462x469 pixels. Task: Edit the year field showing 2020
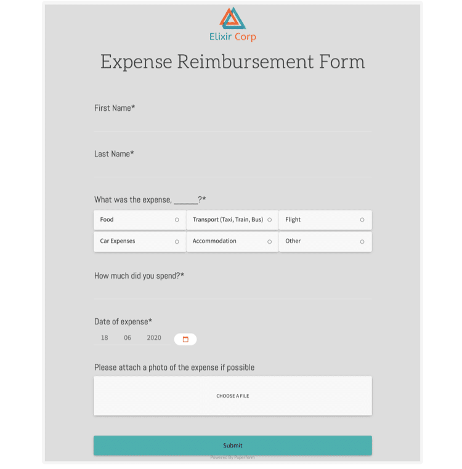(154, 338)
